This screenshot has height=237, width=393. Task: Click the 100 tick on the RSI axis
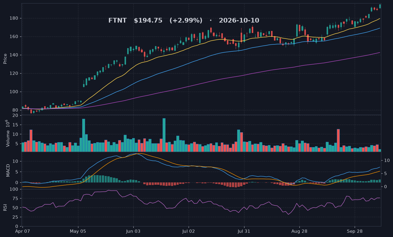(x=14, y=189)
